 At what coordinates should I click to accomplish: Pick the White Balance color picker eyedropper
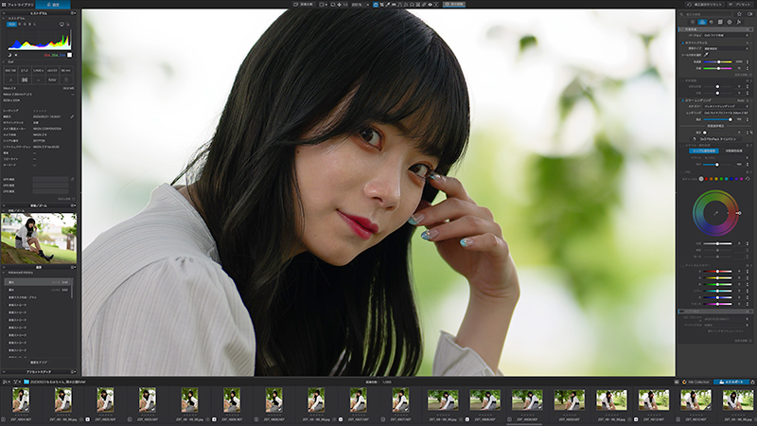coord(706,55)
